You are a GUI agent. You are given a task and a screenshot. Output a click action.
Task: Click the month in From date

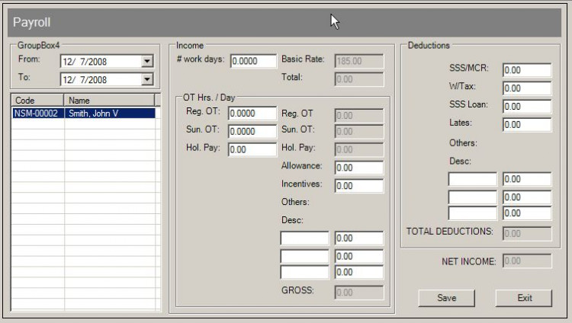67,62
